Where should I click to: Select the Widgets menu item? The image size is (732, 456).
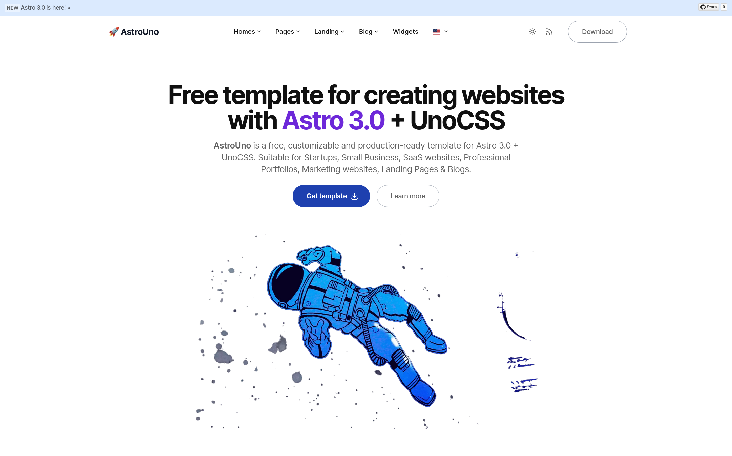405,31
